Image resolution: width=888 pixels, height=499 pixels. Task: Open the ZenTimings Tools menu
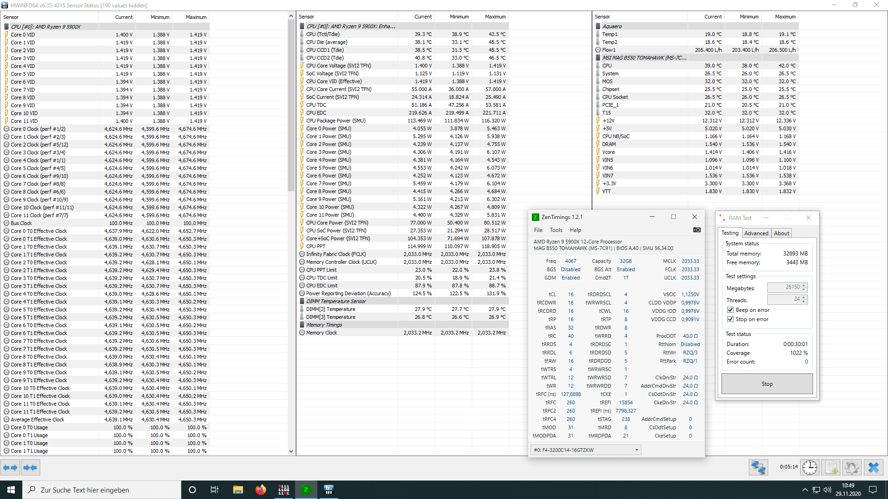click(556, 230)
